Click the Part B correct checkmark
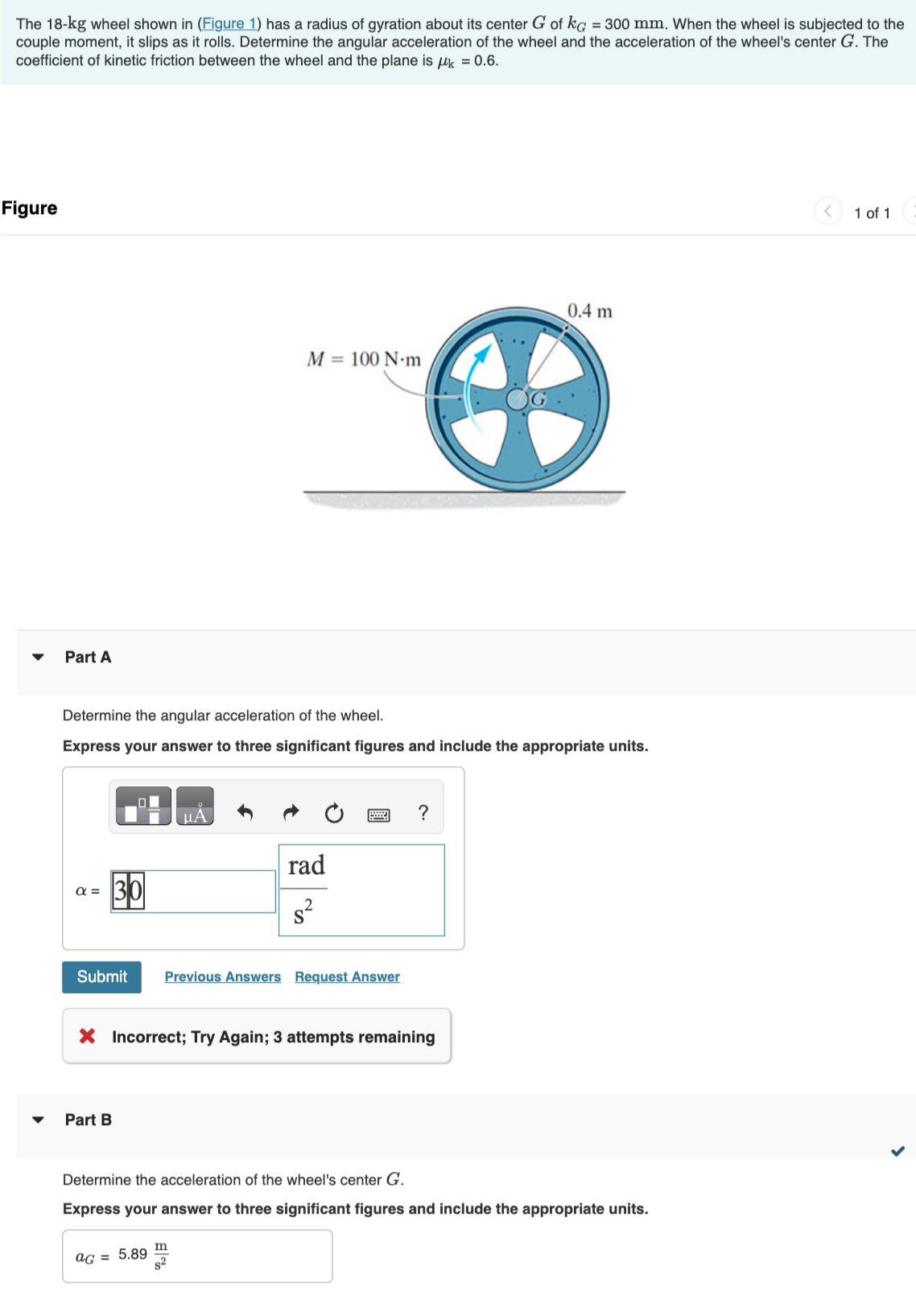Image resolution: width=916 pixels, height=1291 pixels. click(x=898, y=1151)
